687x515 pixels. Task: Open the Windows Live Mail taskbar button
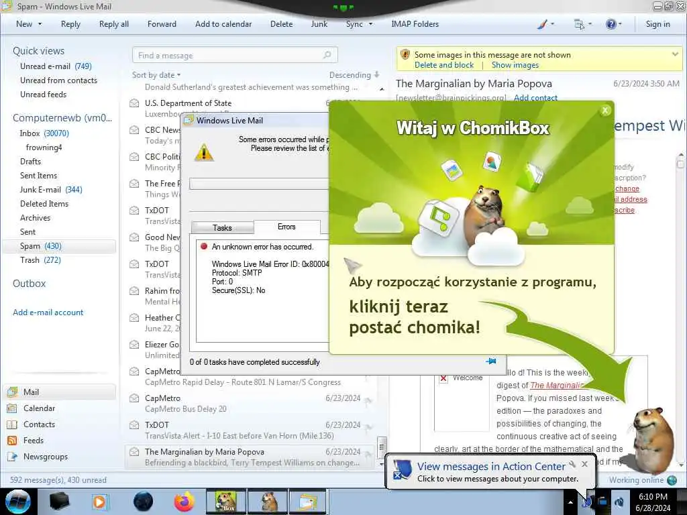pyautogui.click(x=309, y=502)
